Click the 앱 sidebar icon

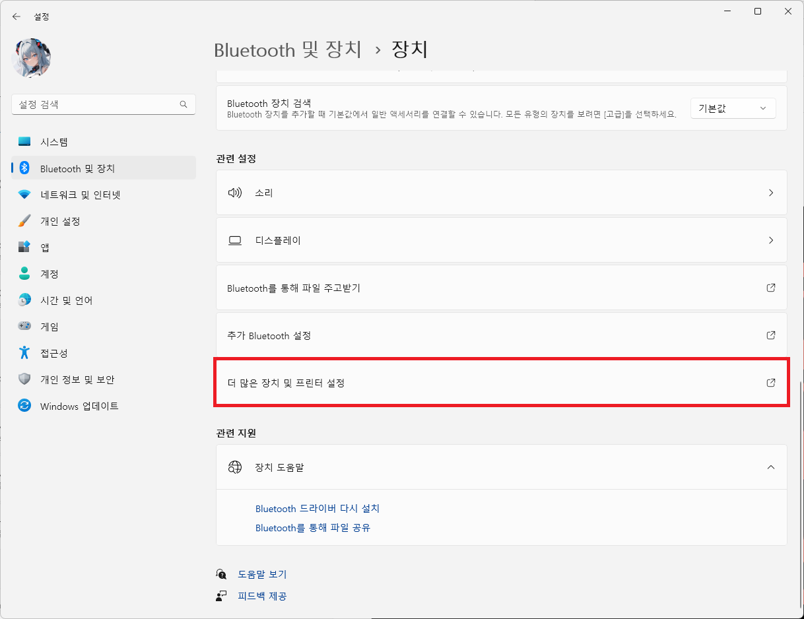[x=24, y=247]
